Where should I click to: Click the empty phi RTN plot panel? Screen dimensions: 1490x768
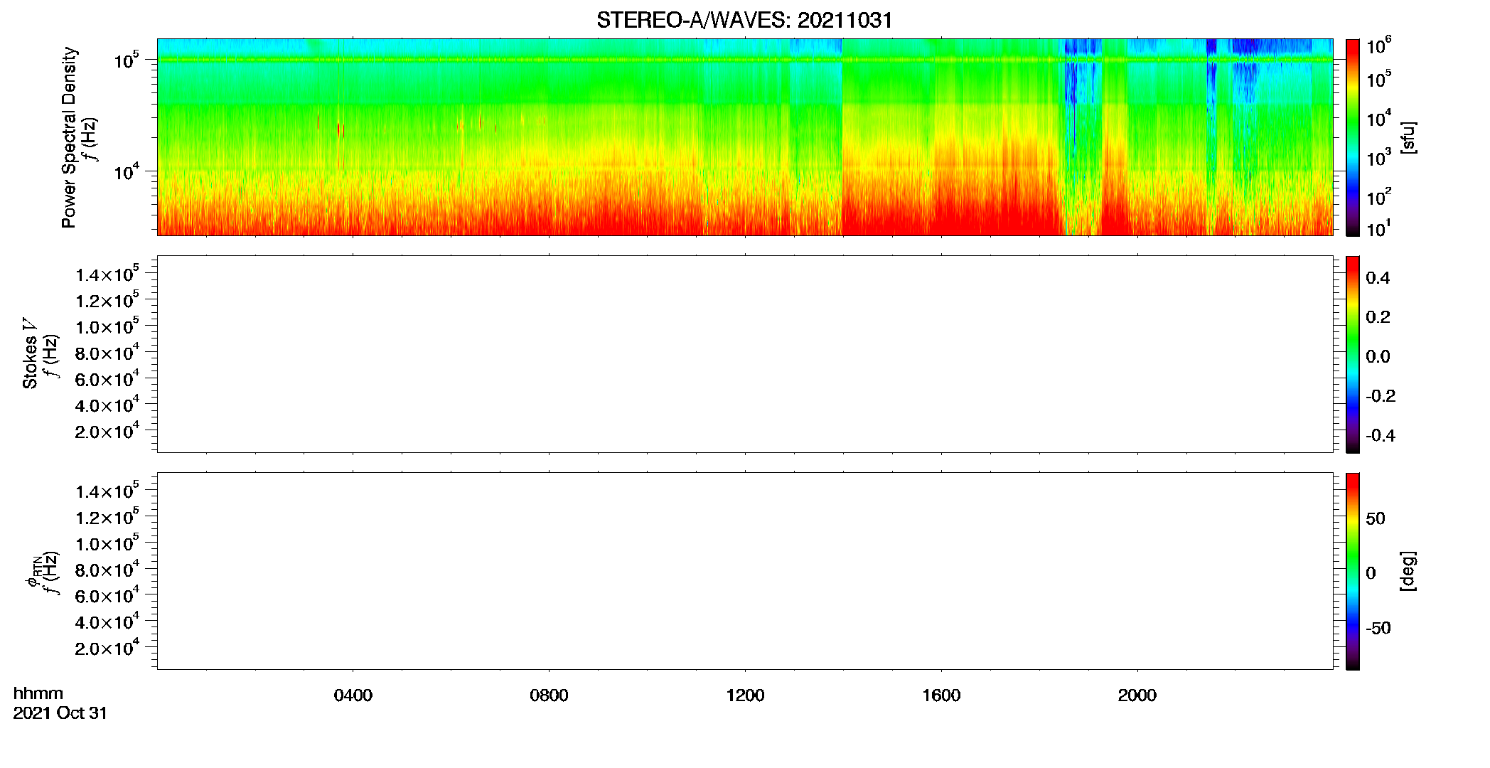(745, 571)
